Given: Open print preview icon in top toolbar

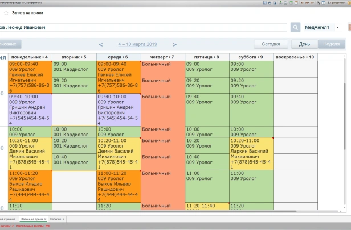Looking at the screenshot, I should coord(274,2).
